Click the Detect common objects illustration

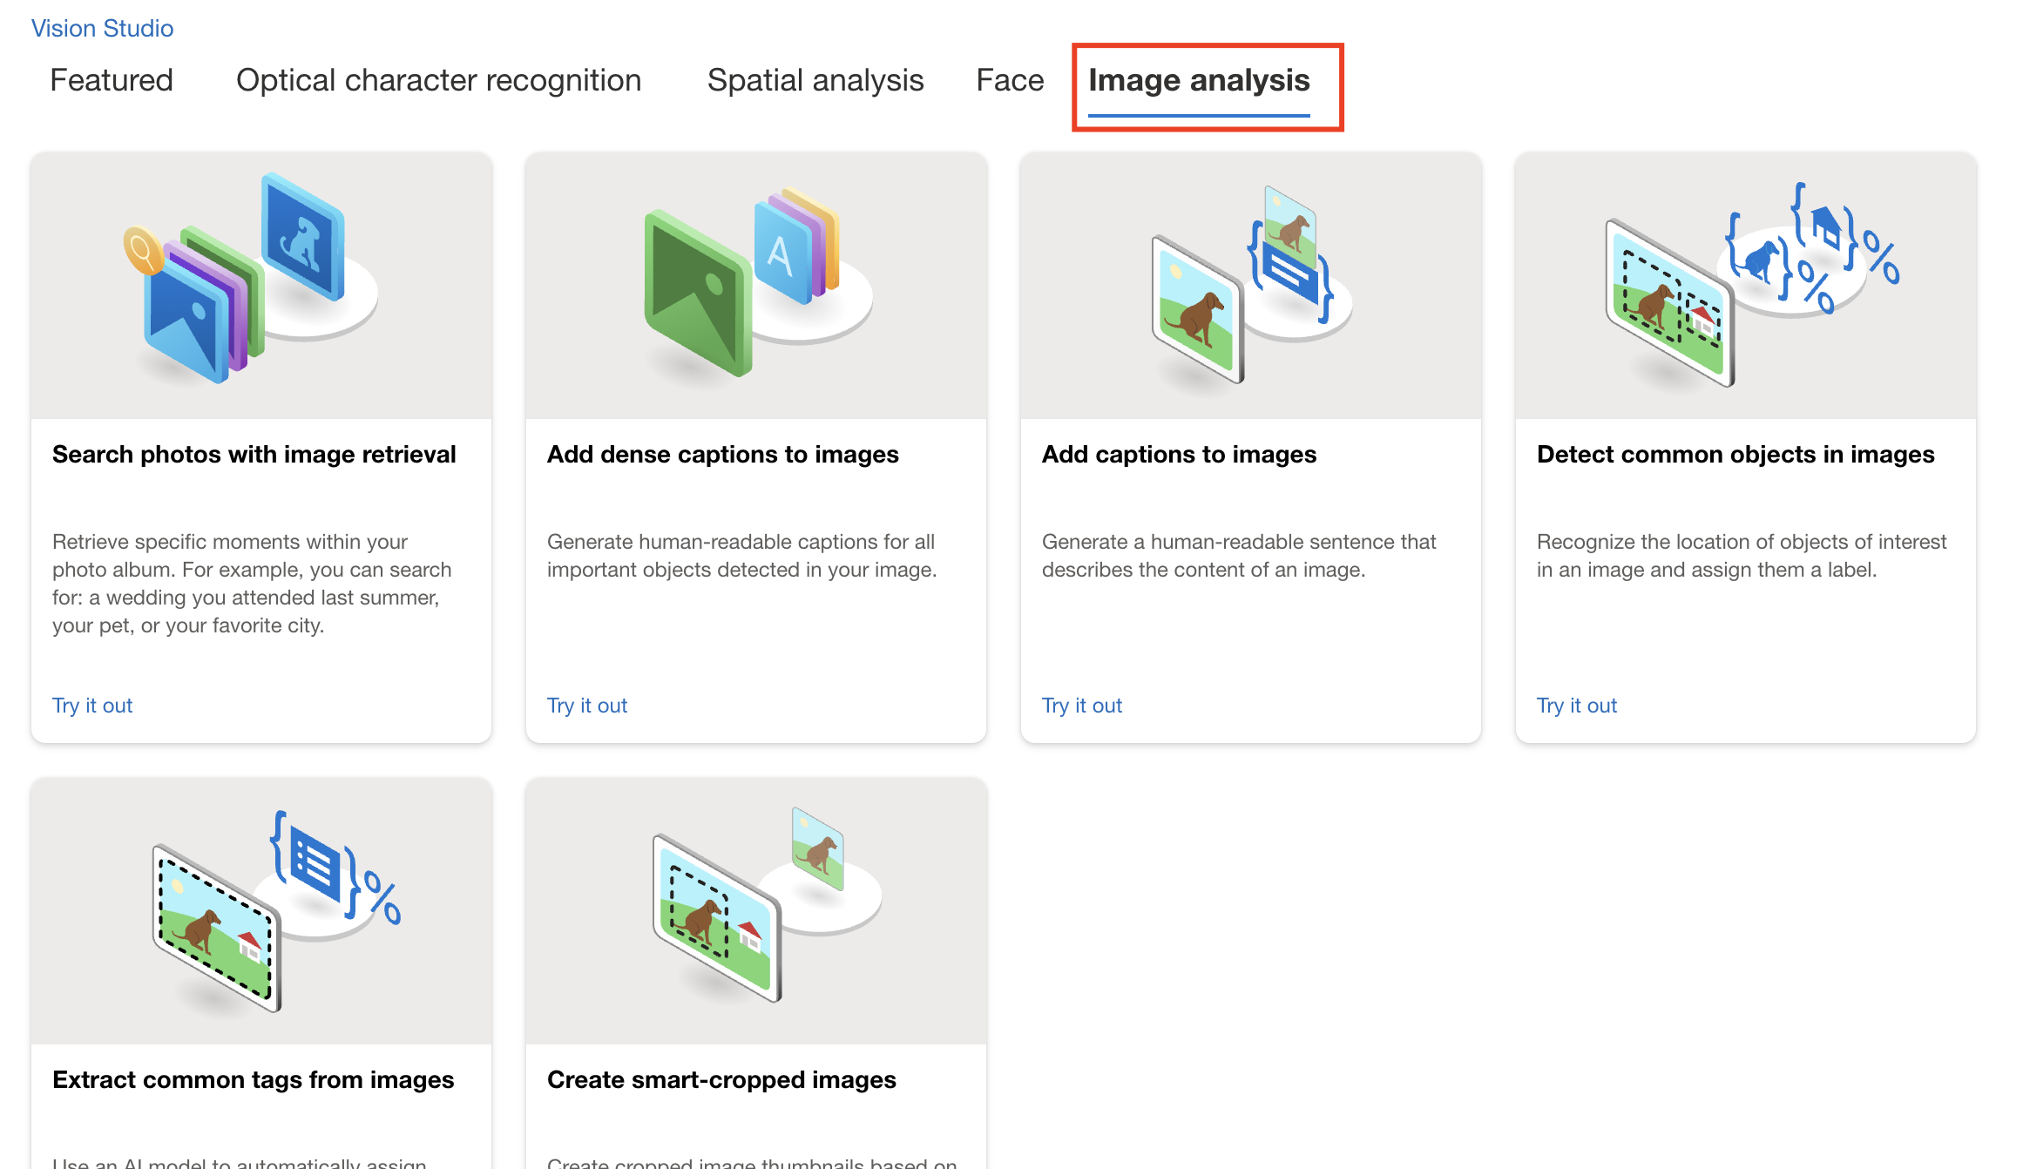tap(1746, 286)
